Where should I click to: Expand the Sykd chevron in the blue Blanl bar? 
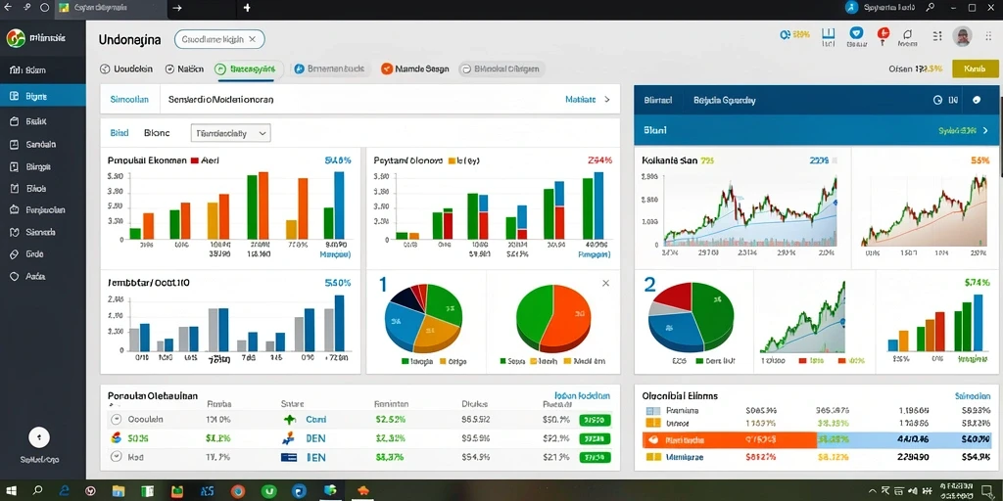(985, 130)
